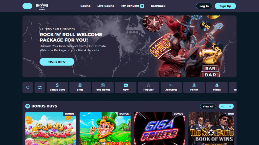Open the Giga Fruits game thumbnail
This screenshot has height=145, width=259.
click(x=159, y=128)
